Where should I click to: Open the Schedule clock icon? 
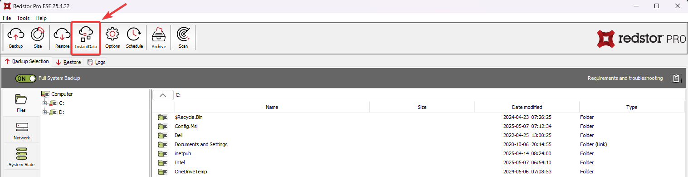tap(134, 38)
